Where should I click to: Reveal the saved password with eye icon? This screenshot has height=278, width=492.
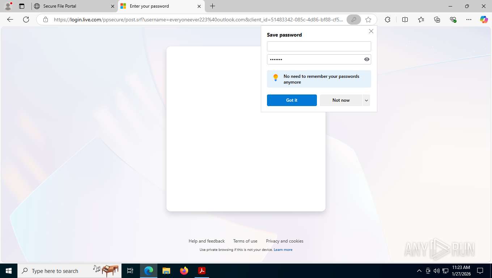(366, 59)
